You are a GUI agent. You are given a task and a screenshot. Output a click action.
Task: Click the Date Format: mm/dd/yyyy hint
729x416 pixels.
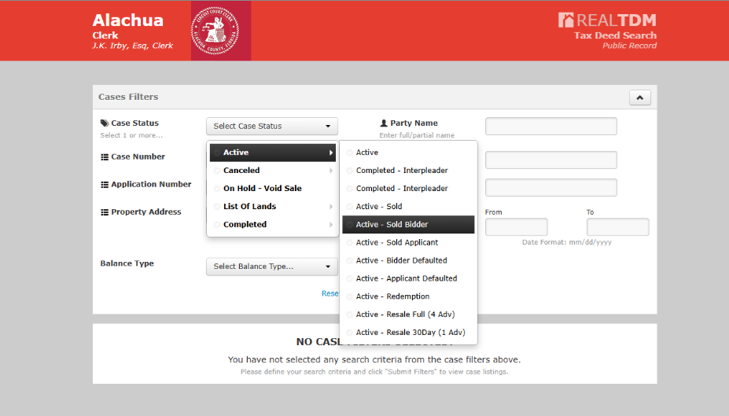click(567, 242)
